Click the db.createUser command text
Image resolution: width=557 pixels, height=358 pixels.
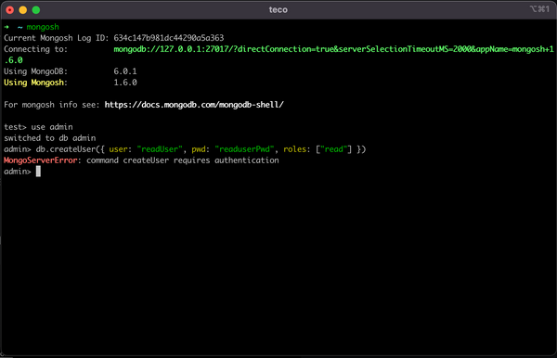pyautogui.click(x=66, y=149)
